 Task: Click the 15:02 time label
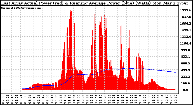pos(131,99)
